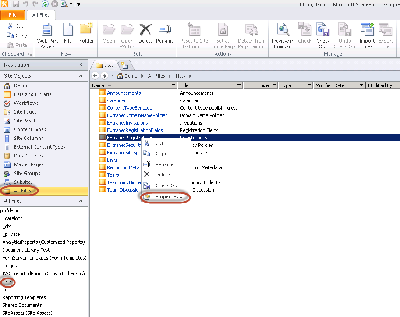The height and width of the screenshot is (317, 400).
Task: Select Reset to Site Definition in the ribbon
Action: click(194, 35)
